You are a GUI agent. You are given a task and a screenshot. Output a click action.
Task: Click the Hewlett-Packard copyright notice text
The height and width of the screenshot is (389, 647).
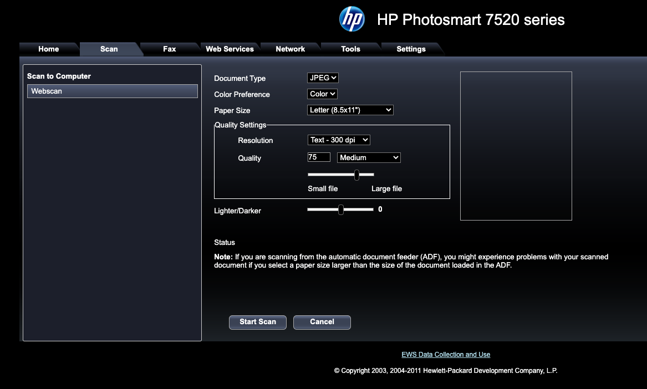(446, 371)
